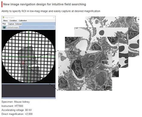Switch to the External tab
This screenshot has height=117, width=142.
[x=19, y=24]
